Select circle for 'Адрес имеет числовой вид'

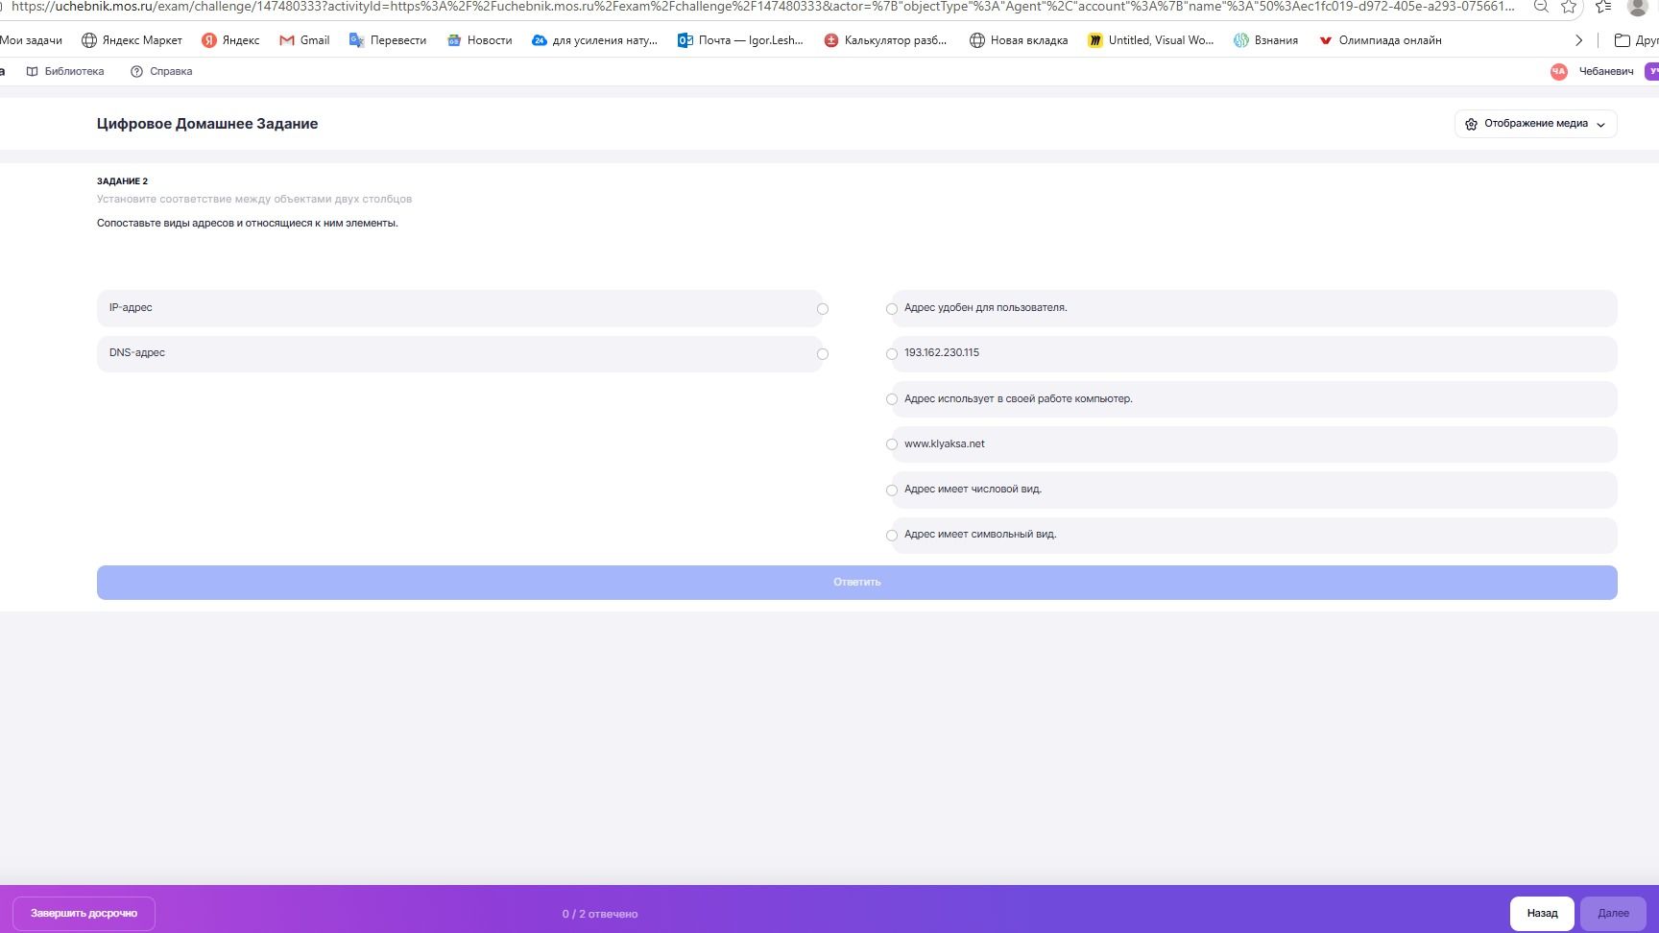click(x=892, y=490)
